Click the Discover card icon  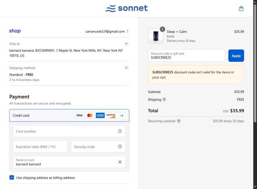[111, 115]
